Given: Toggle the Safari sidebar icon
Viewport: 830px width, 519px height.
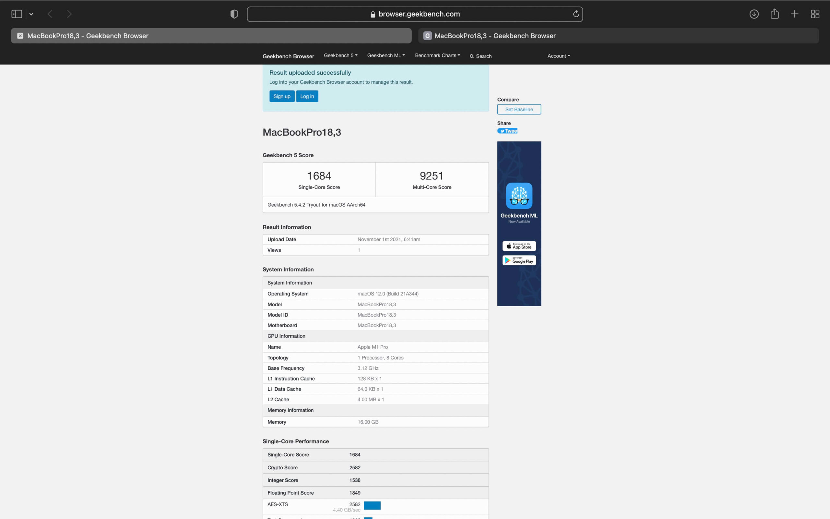Looking at the screenshot, I should pyautogui.click(x=17, y=14).
